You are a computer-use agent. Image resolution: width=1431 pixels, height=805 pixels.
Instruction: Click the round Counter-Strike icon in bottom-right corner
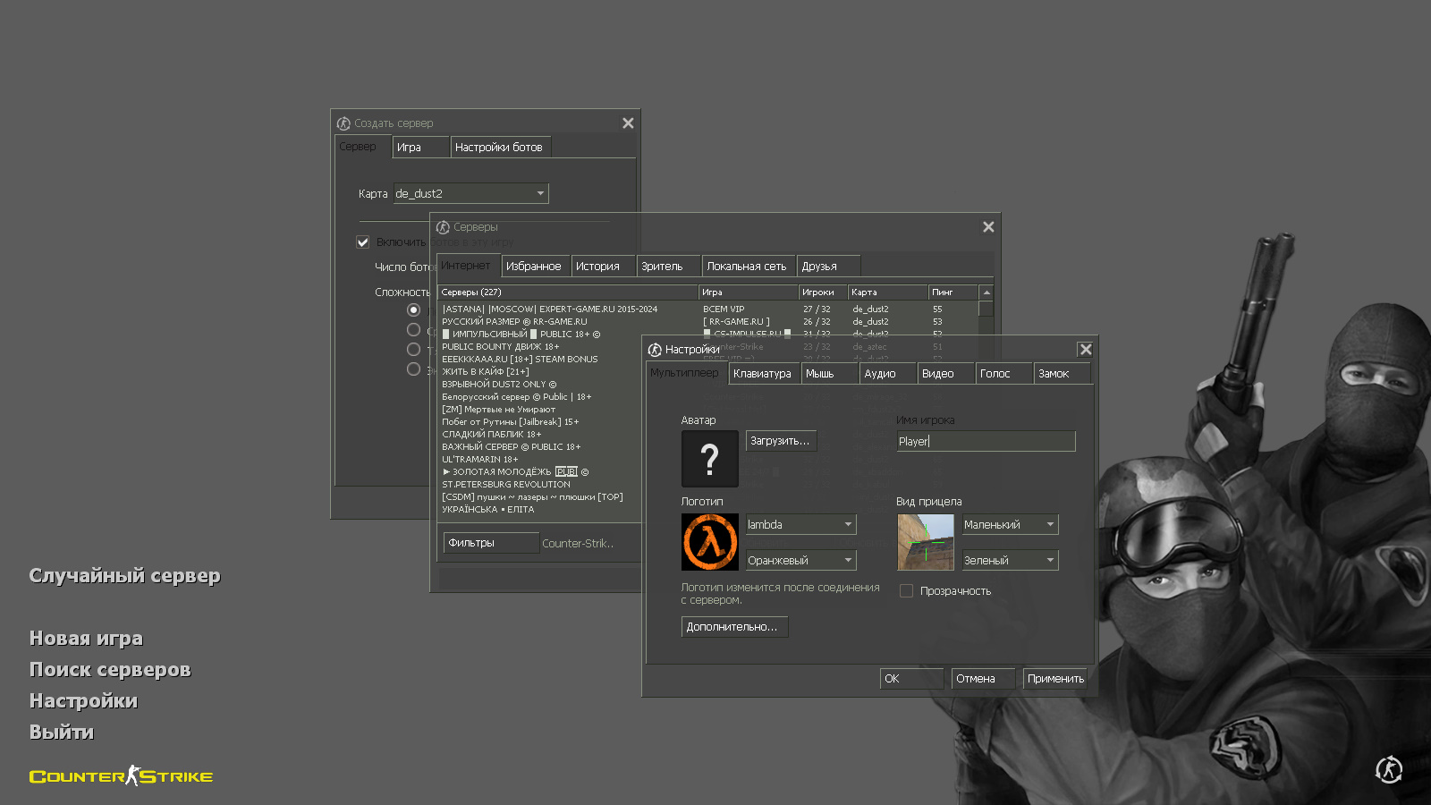click(x=1388, y=769)
